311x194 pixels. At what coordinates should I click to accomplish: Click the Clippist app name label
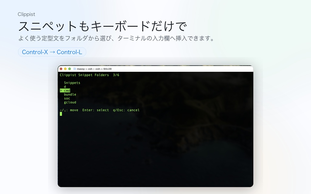(26, 14)
